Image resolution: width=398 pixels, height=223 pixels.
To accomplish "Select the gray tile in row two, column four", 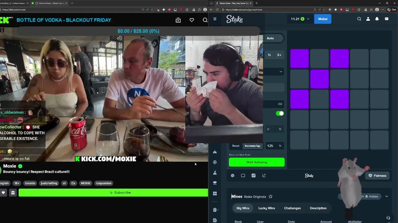I will tap(359, 79).
